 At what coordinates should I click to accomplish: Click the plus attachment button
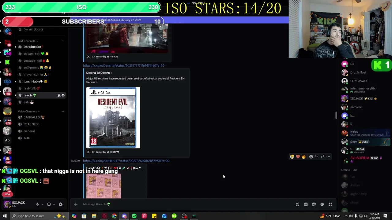(76, 204)
